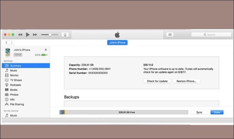The height and width of the screenshot is (139, 234).
Task: Click the Capacity 238.41 GB text
Action: click(81, 65)
